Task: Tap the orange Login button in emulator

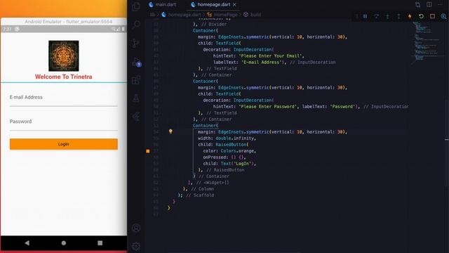Action: click(x=64, y=144)
